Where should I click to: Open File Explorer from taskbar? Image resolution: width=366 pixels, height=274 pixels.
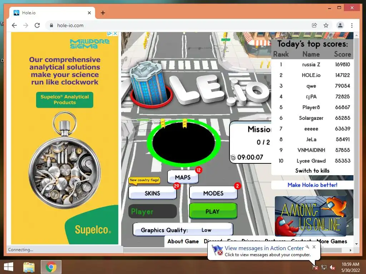coord(29,267)
